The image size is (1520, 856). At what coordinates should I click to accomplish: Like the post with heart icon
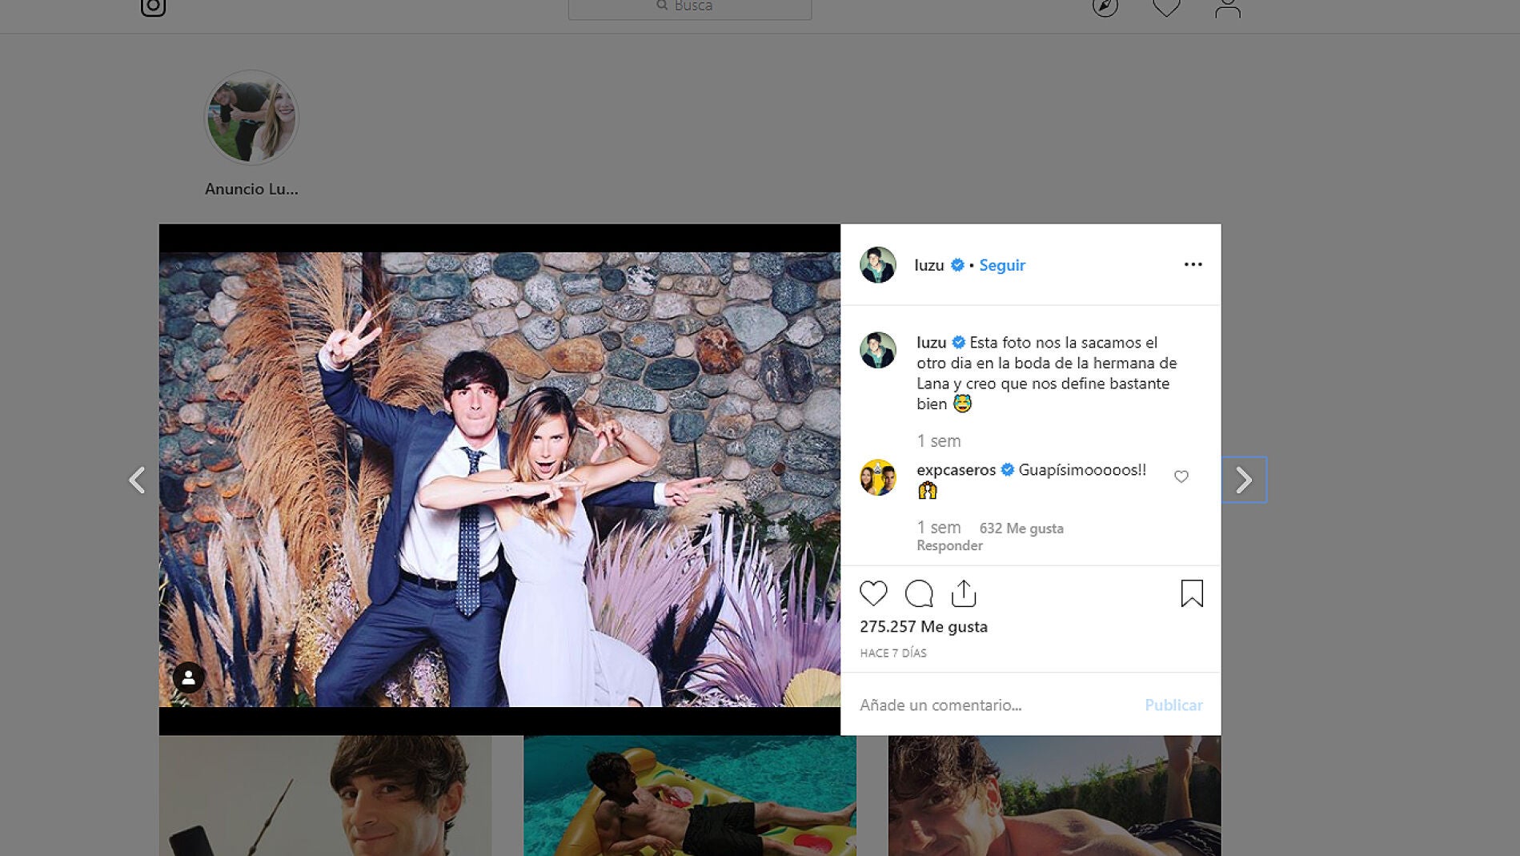coord(873,593)
